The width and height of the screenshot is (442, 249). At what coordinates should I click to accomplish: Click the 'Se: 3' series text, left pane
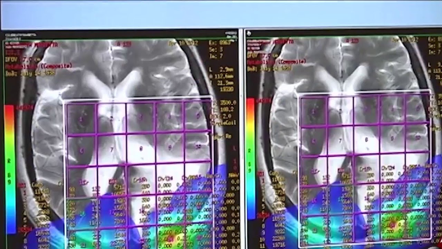(x=215, y=50)
